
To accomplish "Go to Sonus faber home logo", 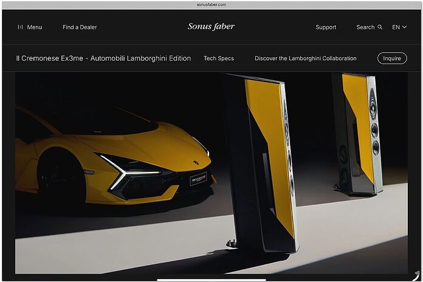I will point(211,26).
